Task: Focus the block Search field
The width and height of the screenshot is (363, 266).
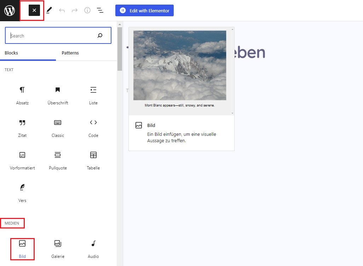Action: [x=58, y=35]
